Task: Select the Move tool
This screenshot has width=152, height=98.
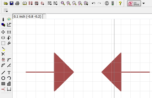Action: (3, 32)
